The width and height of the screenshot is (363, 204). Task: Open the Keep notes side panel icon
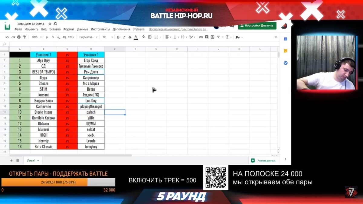pyautogui.click(x=285, y=51)
